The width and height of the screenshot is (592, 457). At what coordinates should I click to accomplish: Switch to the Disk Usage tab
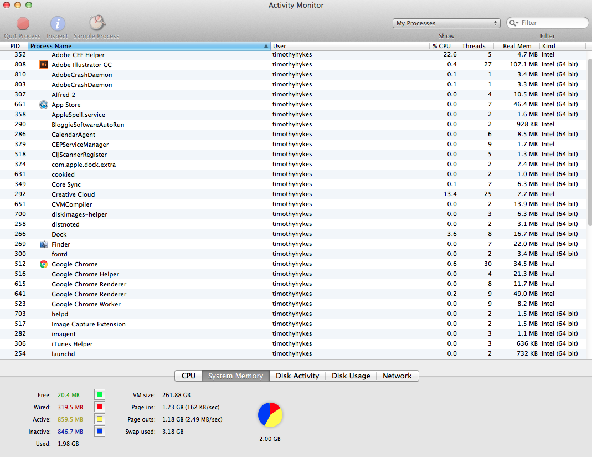[351, 376]
